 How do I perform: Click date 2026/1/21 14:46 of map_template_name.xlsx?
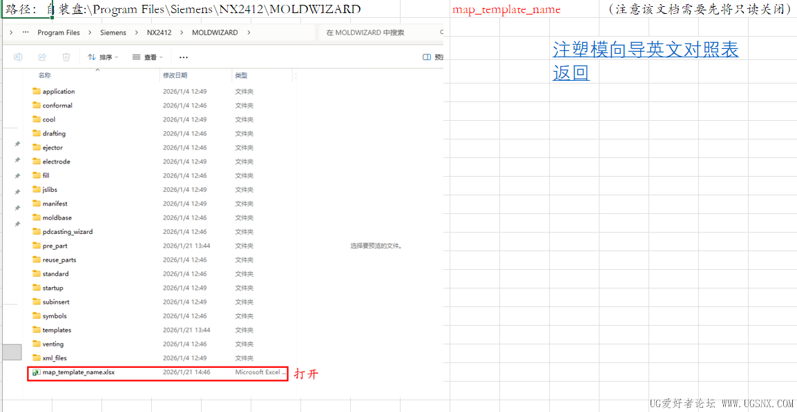(186, 373)
